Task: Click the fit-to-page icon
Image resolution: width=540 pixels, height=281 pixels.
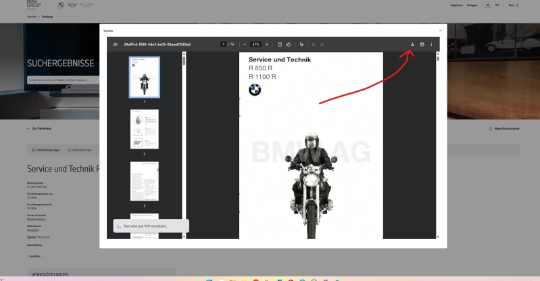Action: [280, 45]
